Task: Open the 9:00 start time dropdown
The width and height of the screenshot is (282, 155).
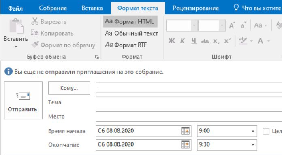Action: 253,131
